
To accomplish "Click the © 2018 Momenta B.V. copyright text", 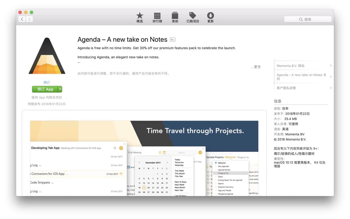I will tap(290, 139).
